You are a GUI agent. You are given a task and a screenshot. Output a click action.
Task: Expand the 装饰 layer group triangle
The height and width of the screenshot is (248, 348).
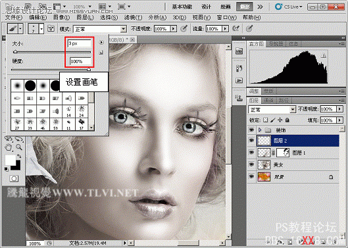(260, 130)
